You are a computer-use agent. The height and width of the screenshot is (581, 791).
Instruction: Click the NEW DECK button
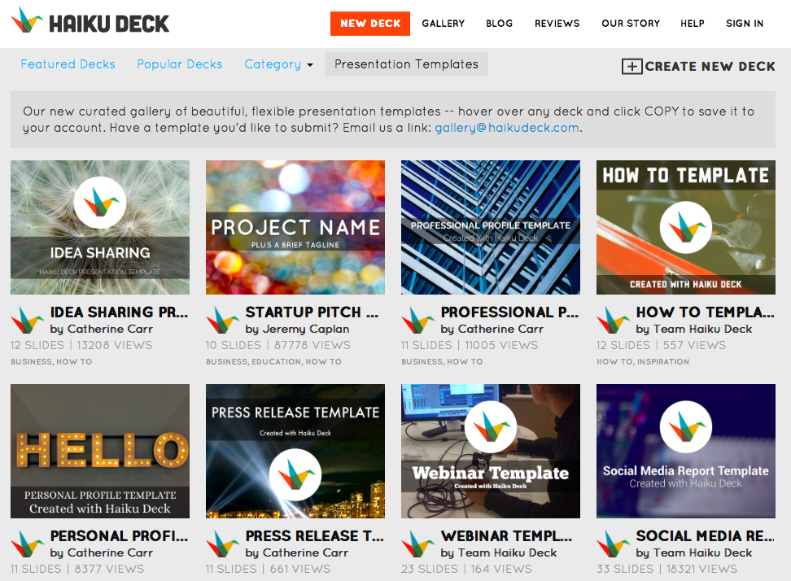[370, 24]
